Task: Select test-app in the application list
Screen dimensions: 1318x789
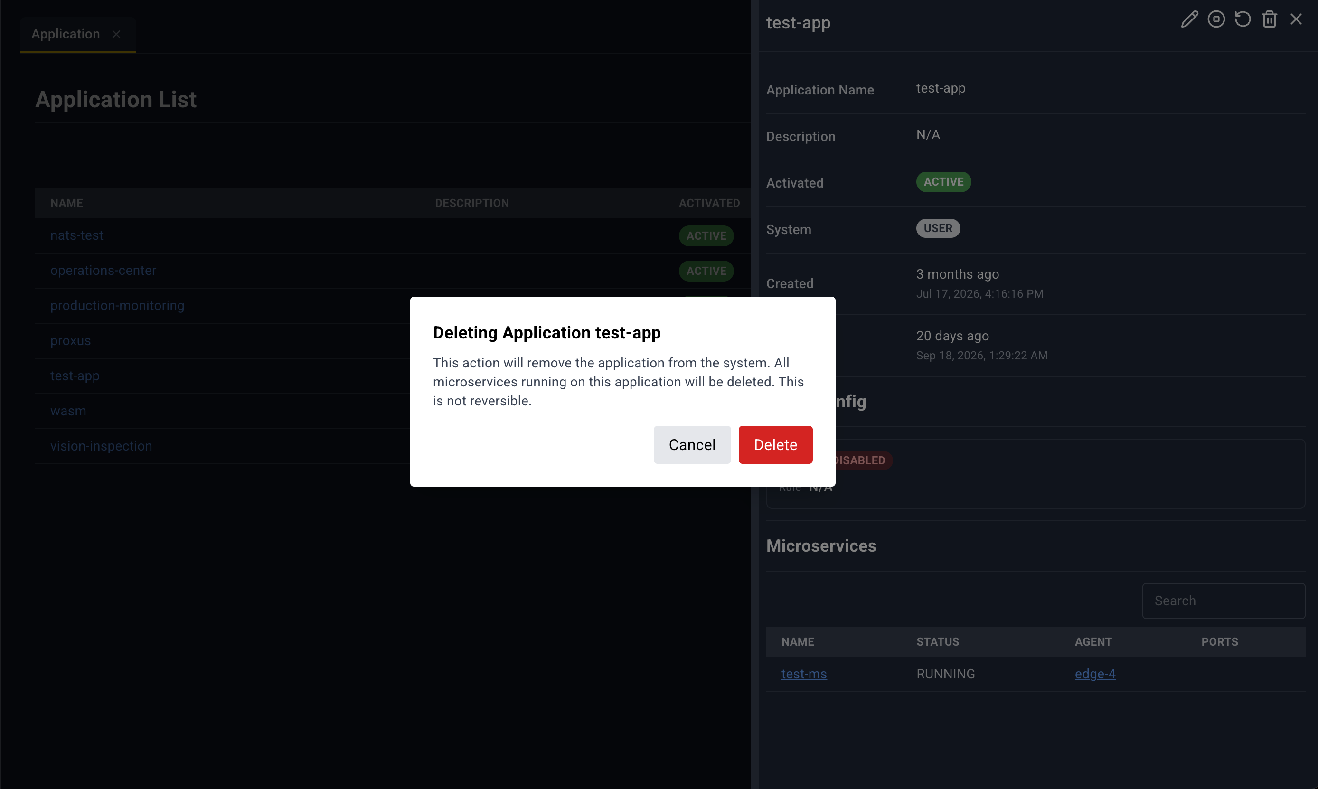Action: pos(75,376)
